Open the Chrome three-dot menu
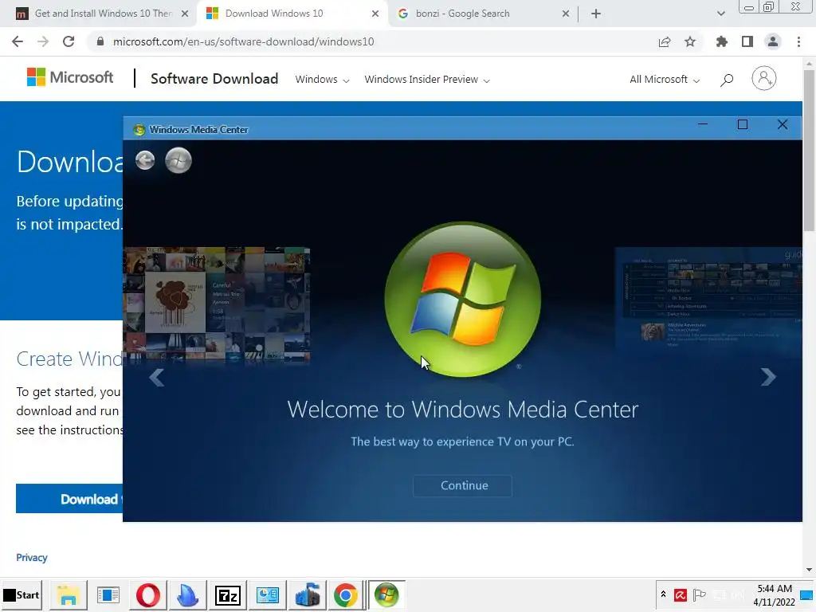The image size is (816, 612). pos(798,41)
